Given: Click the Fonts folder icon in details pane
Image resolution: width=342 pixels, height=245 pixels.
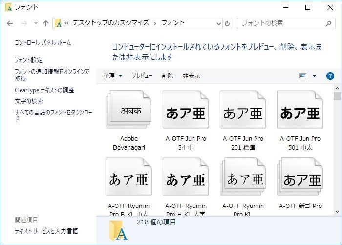Looking at the screenshot, I should pyautogui.click(x=118, y=230).
